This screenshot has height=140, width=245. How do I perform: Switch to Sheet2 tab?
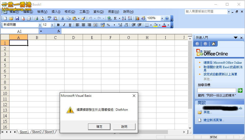(x=37, y=132)
